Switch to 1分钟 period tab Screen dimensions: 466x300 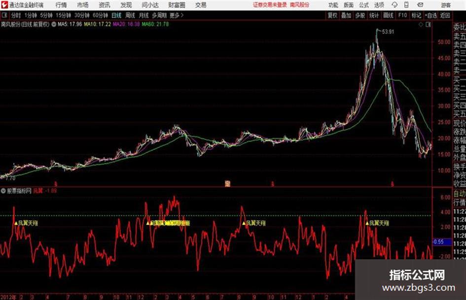[x=31, y=15]
